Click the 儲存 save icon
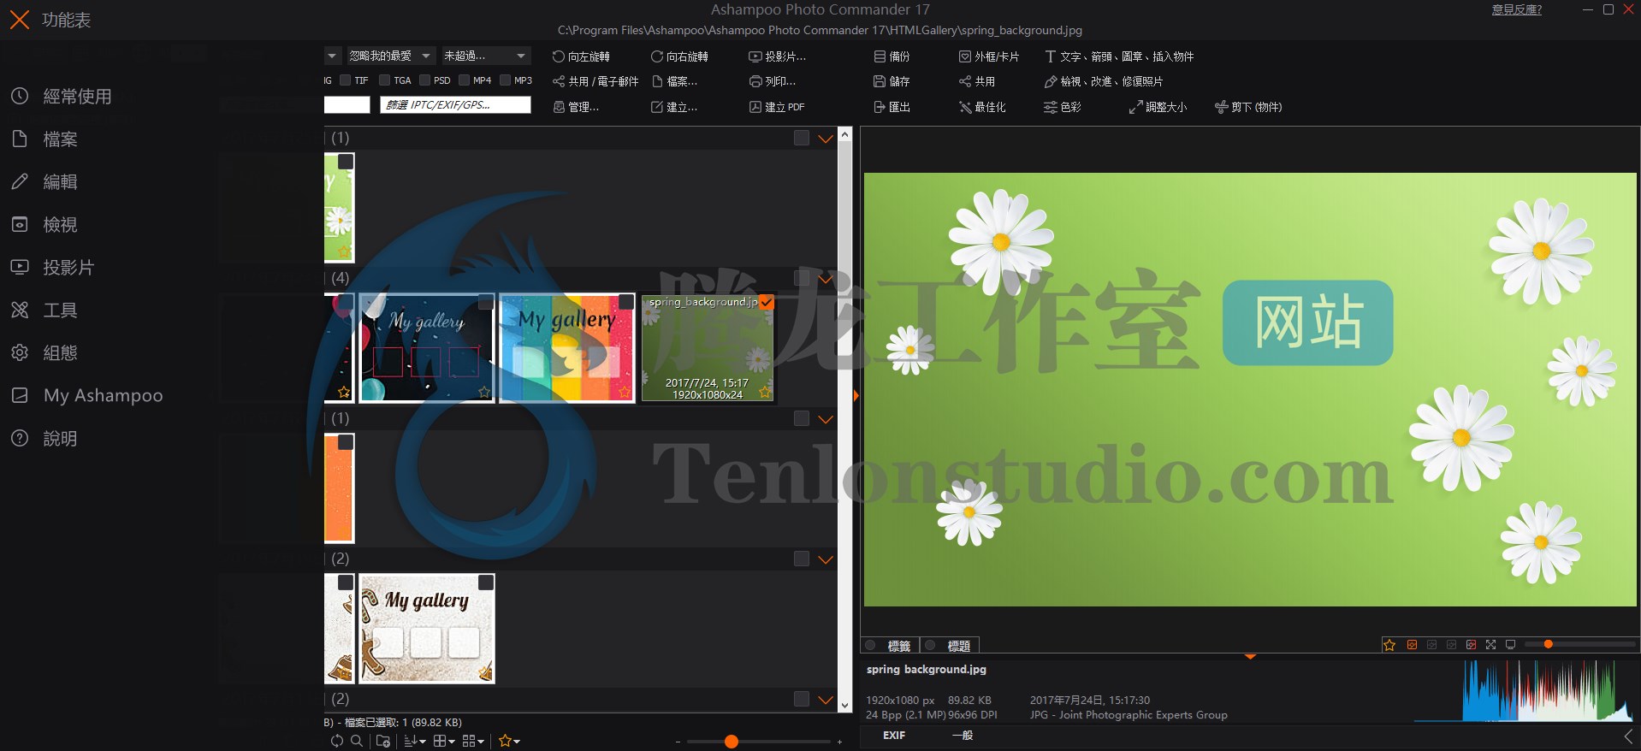The image size is (1641, 751). 892,81
